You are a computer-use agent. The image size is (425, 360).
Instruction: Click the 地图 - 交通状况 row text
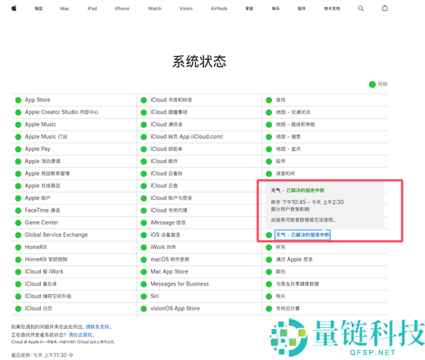[293, 113]
